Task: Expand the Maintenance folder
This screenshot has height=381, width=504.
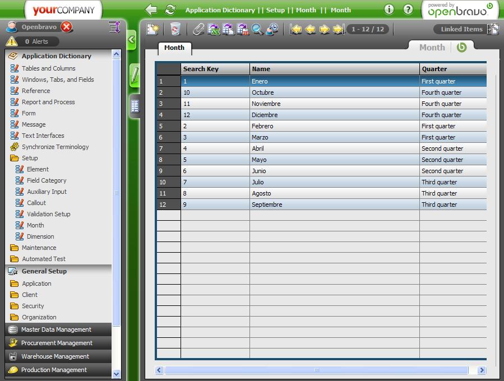Action: pyautogui.click(x=39, y=248)
